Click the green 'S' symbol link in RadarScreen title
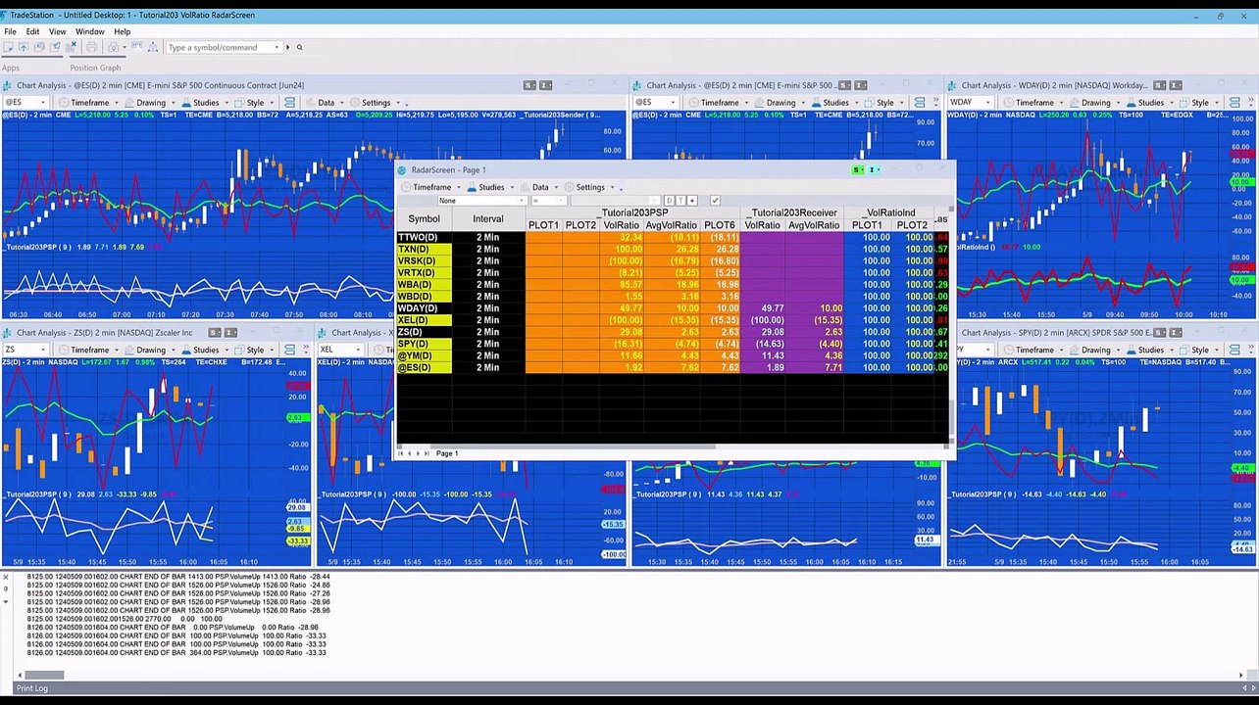Viewport: 1259px width, 705px height. (x=857, y=170)
